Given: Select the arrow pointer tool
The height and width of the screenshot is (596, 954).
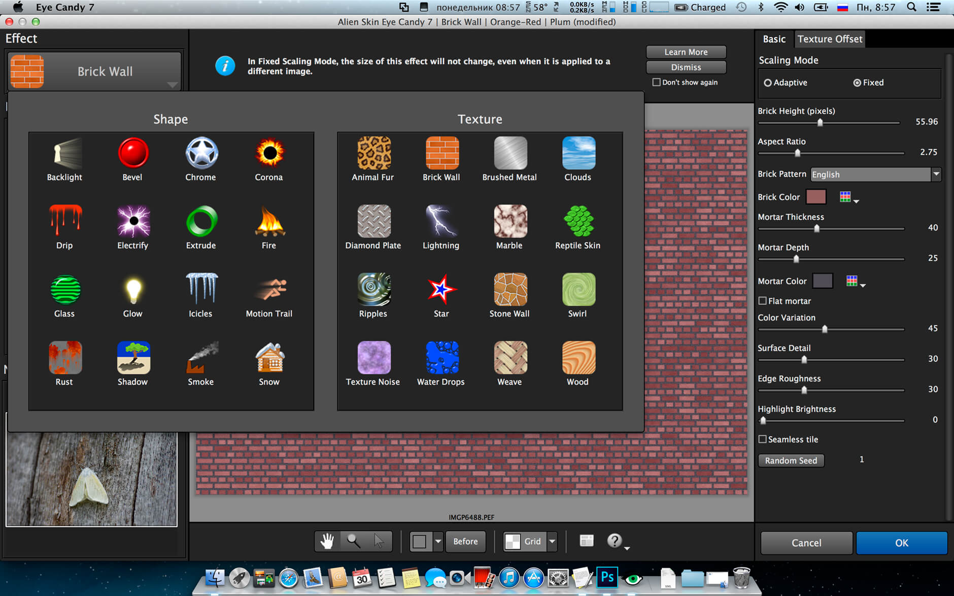Looking at the screenshot, I should (x=379, y=541).
